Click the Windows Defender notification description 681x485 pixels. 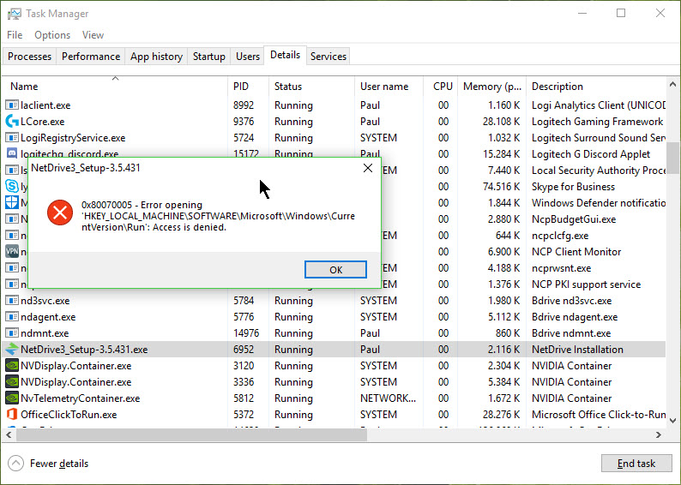599,202
